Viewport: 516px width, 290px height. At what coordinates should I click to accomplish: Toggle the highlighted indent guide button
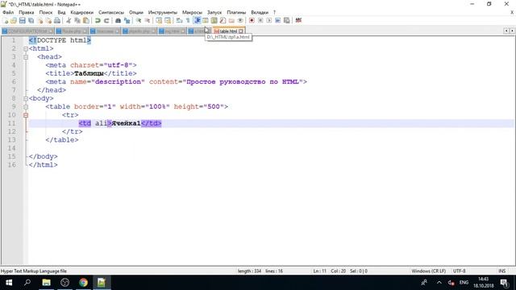[197, 20]
